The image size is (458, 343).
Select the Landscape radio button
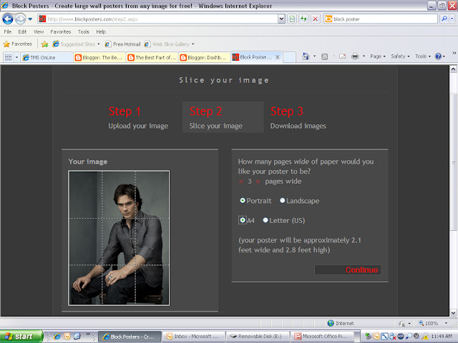(x=282, y=200)
